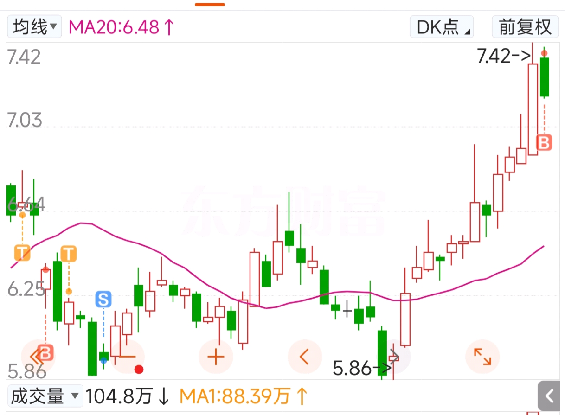Click the 7.42-> high price annotation

click(x=504, y=56)
